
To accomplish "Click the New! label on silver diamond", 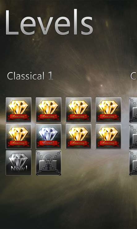I will [19, 169].
